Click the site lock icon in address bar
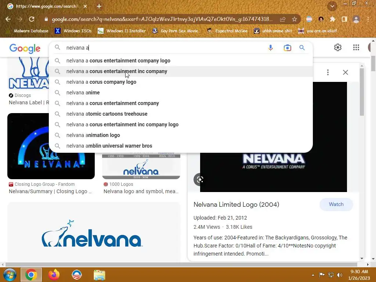 [x=46, y=19]
